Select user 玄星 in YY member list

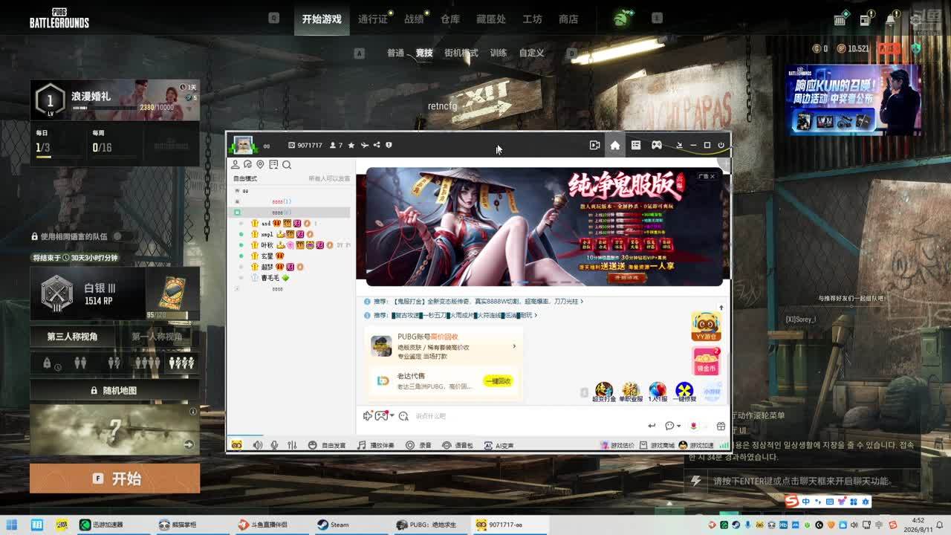pos(267,256)
